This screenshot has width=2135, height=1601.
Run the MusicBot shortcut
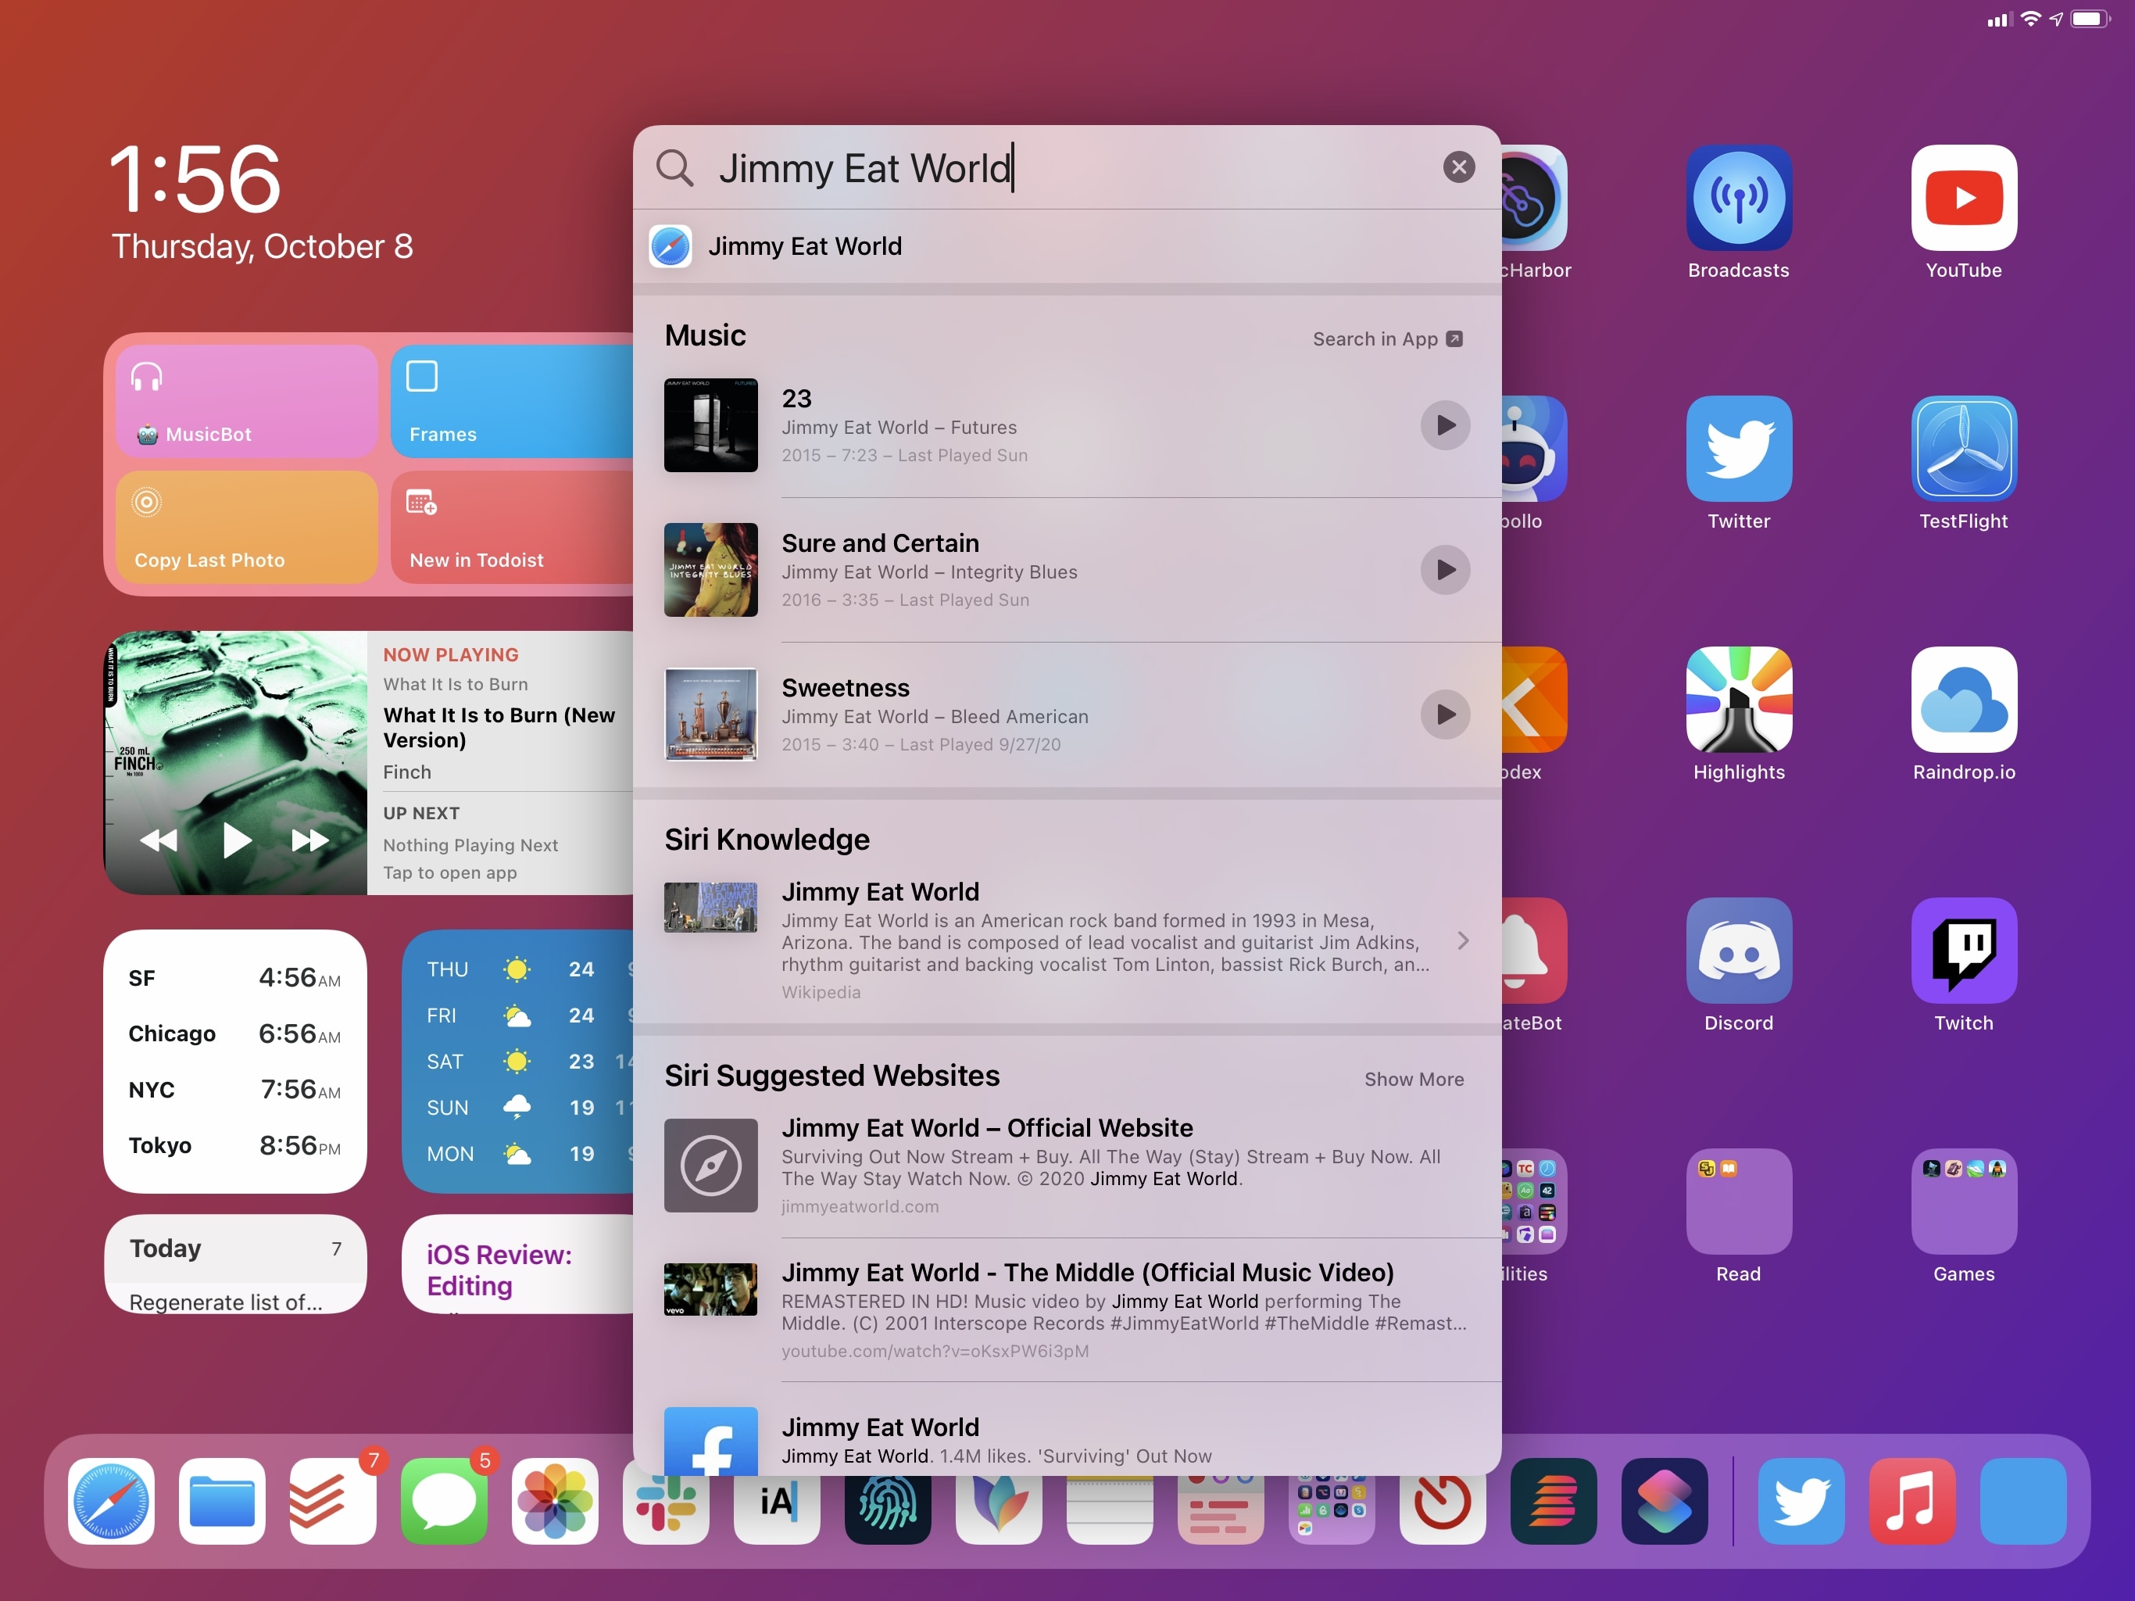[246, 401]
